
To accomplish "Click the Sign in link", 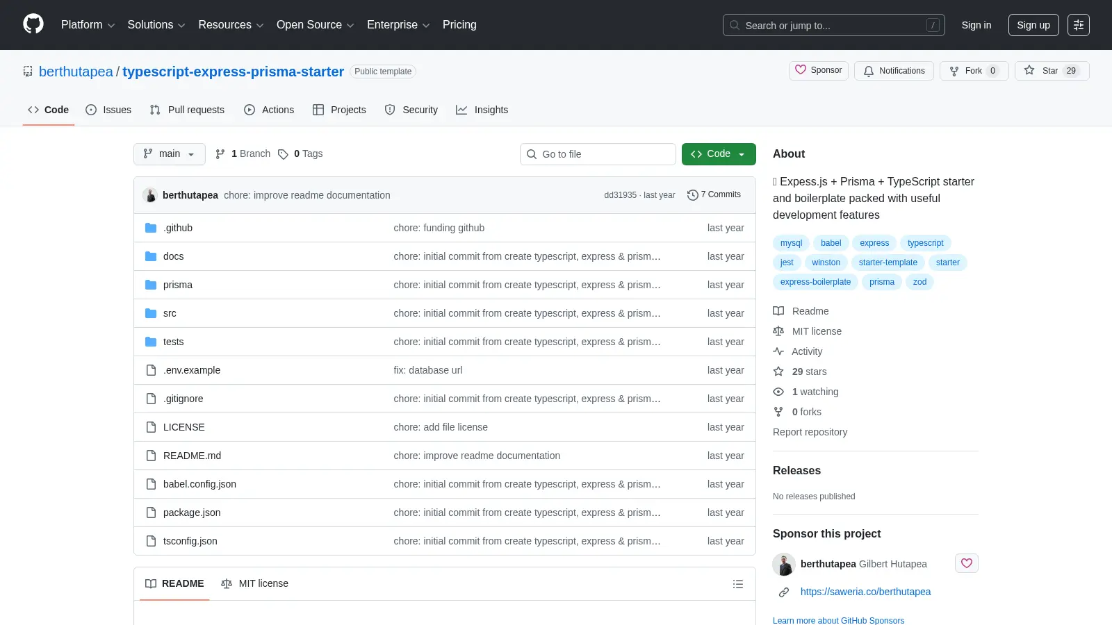I will pyautogui.click(x=976, y=25).
